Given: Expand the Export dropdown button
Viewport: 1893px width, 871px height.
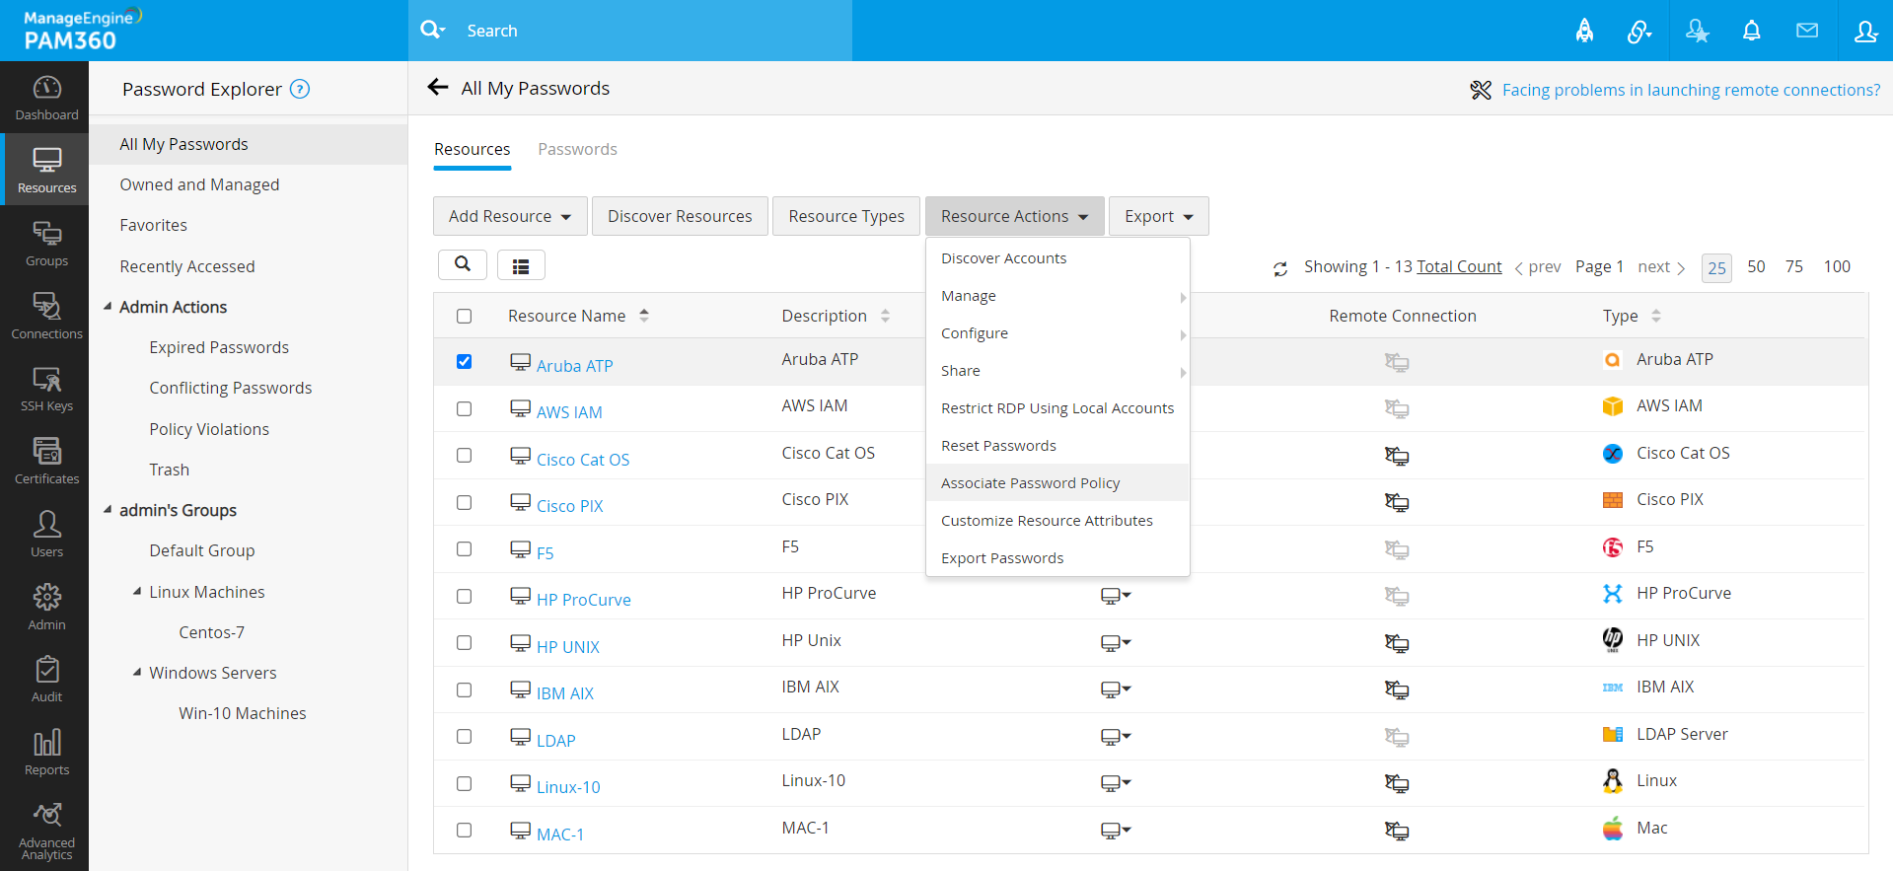Looking at the screenshot, I should coord(1158,216).
